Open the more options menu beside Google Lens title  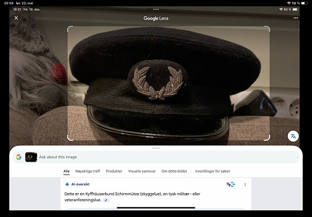coord(296,18)
